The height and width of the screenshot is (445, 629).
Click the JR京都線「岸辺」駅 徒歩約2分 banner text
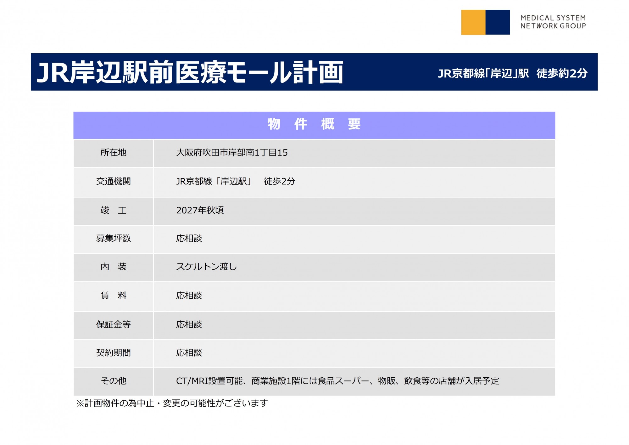(x=513, y=73)
